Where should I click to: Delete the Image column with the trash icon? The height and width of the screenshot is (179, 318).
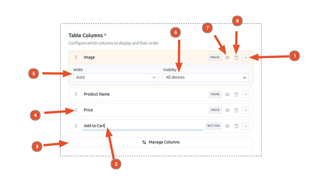(x=236, y=57)
